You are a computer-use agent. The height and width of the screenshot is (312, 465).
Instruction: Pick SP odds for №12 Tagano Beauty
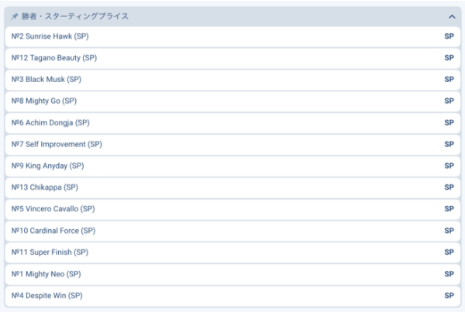[449, 58]
